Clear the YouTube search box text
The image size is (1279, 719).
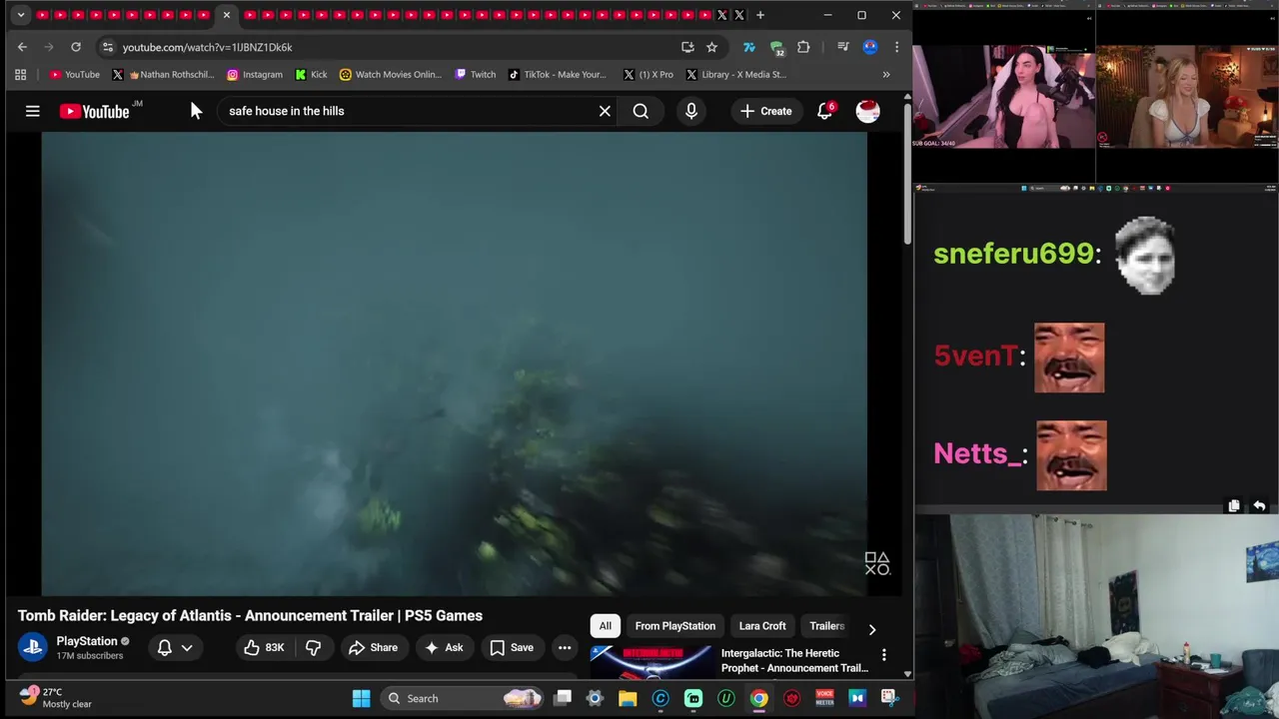coord(605,111)
